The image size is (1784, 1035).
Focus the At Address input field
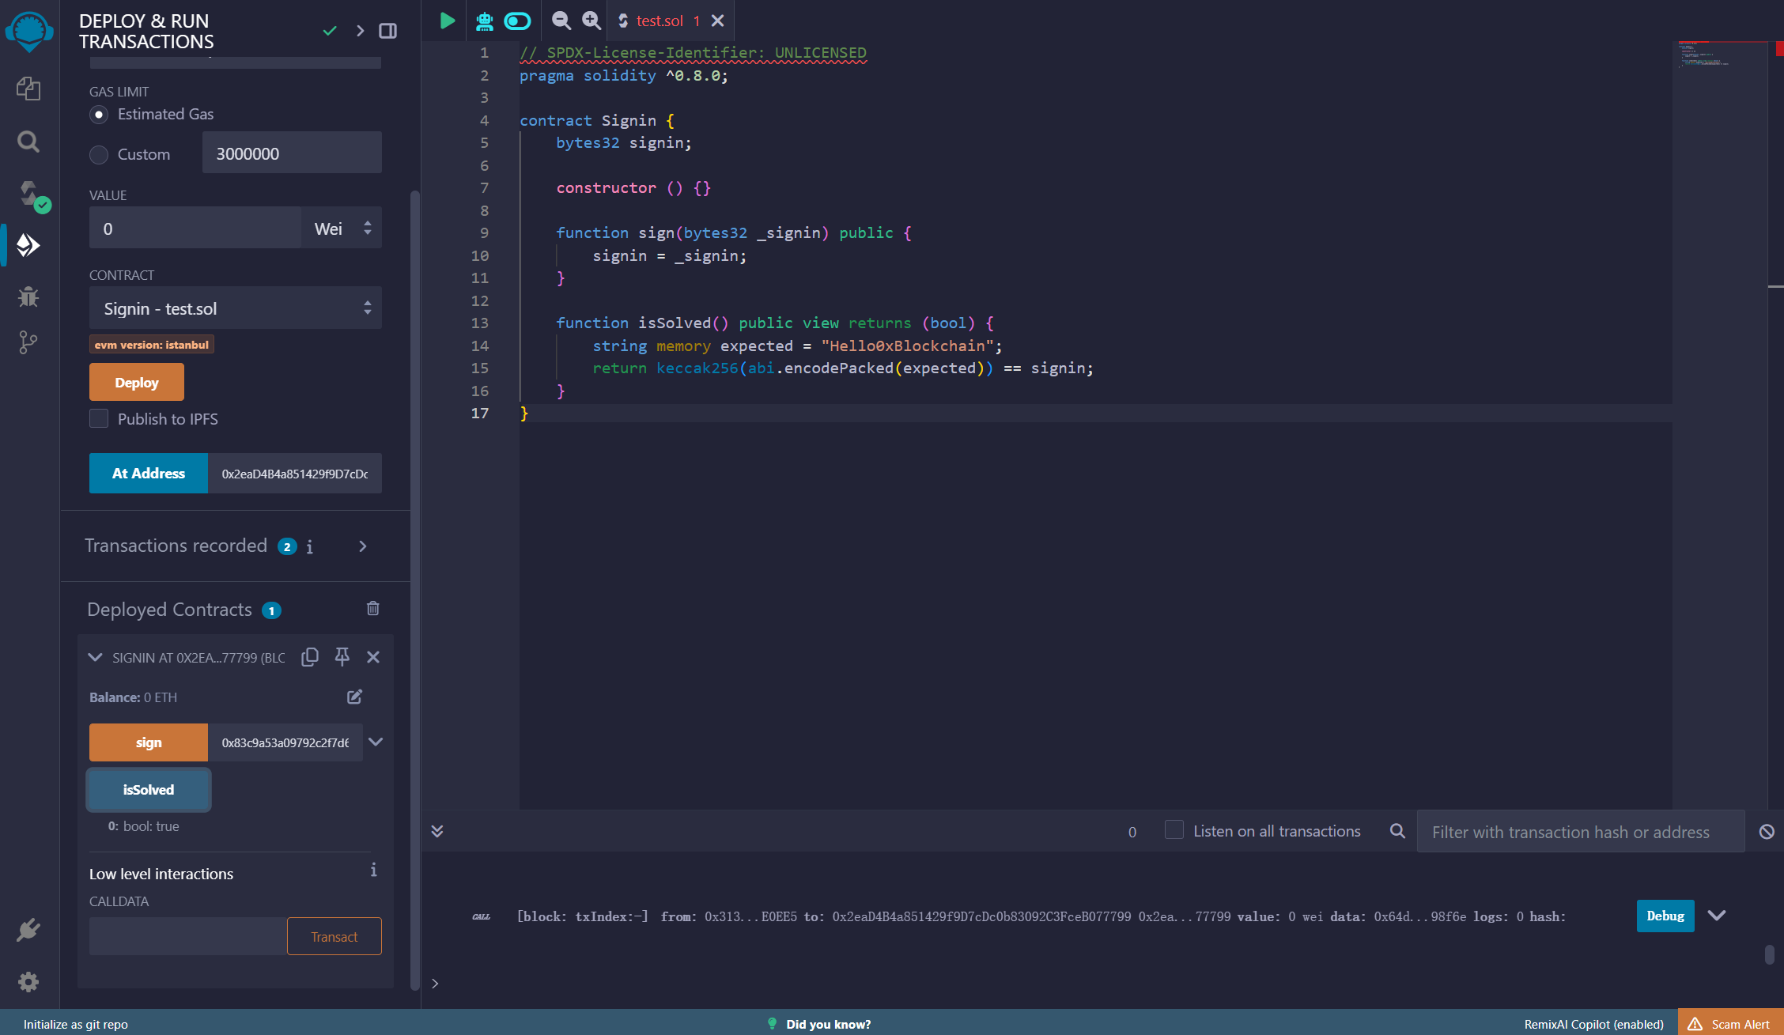pyautogui.click(x=295, y=473)
